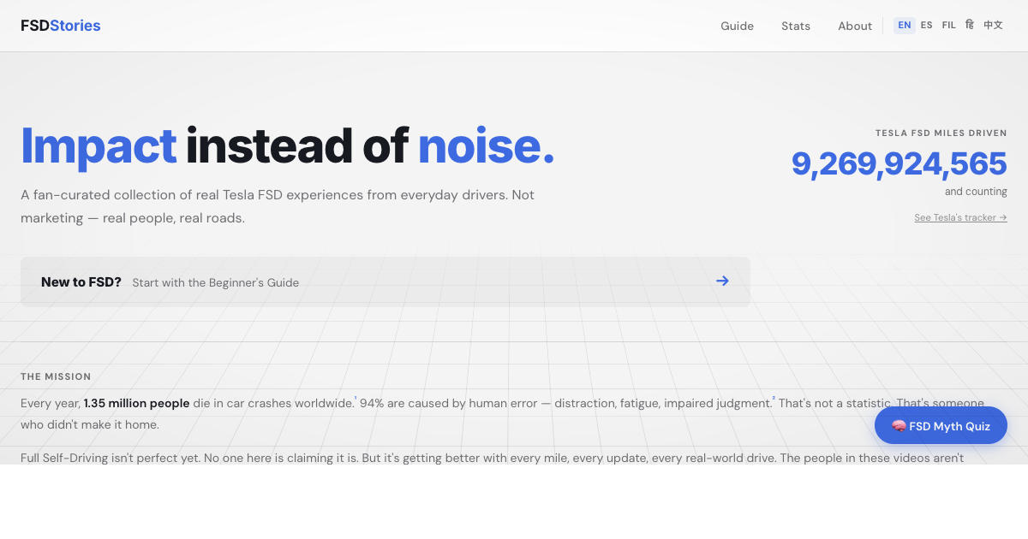The width and height of the screenshot is (1028, 539).
Task: Select EN language option
Action: [905, 25]
